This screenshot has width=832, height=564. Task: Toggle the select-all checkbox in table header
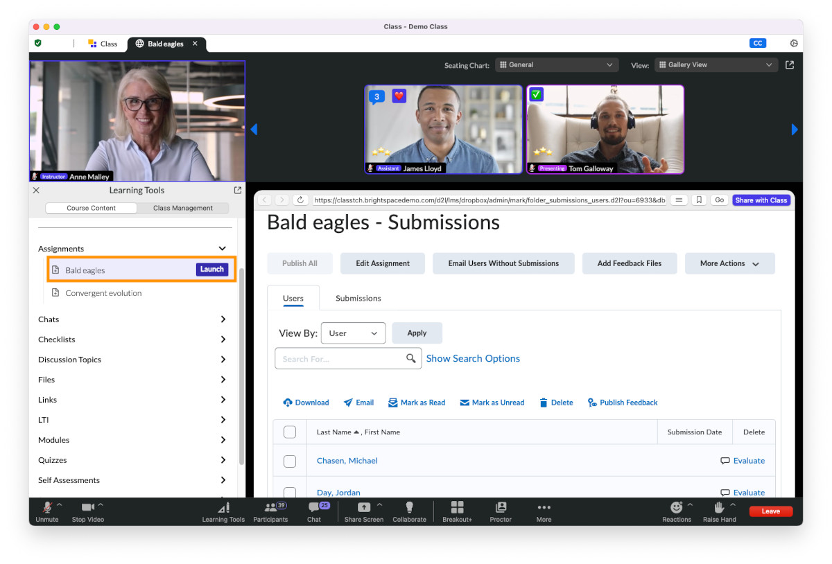point(290,432)
